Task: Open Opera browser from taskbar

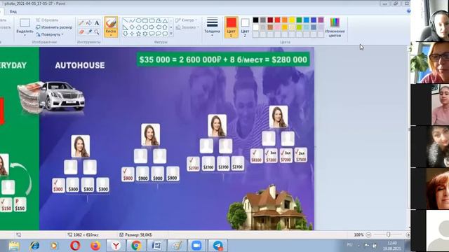Action: [x=75, y=246]
